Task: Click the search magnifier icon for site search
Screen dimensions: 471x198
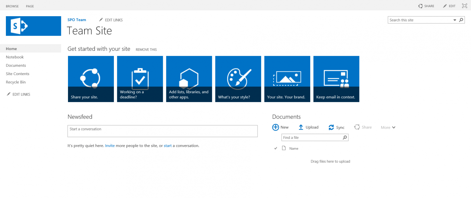Action: pyautogui.click(x=461, y=20)
